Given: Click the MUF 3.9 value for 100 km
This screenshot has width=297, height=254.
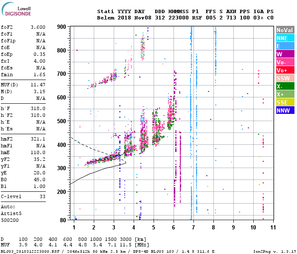Looking at the screenshot, I should pyautogui.click(x=23, y=245).
